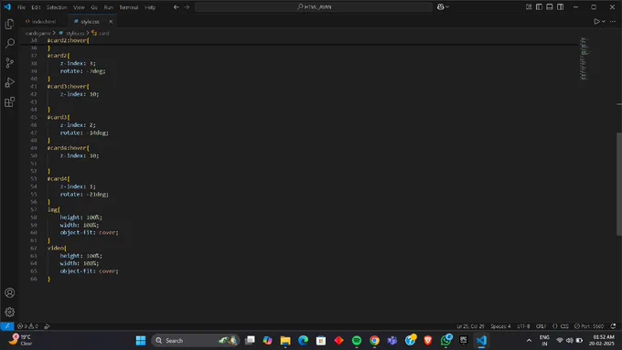This screenshot has width=622, height=350.
Task: Open Brave browser from taskbar
Action: [x=428, y=341]
